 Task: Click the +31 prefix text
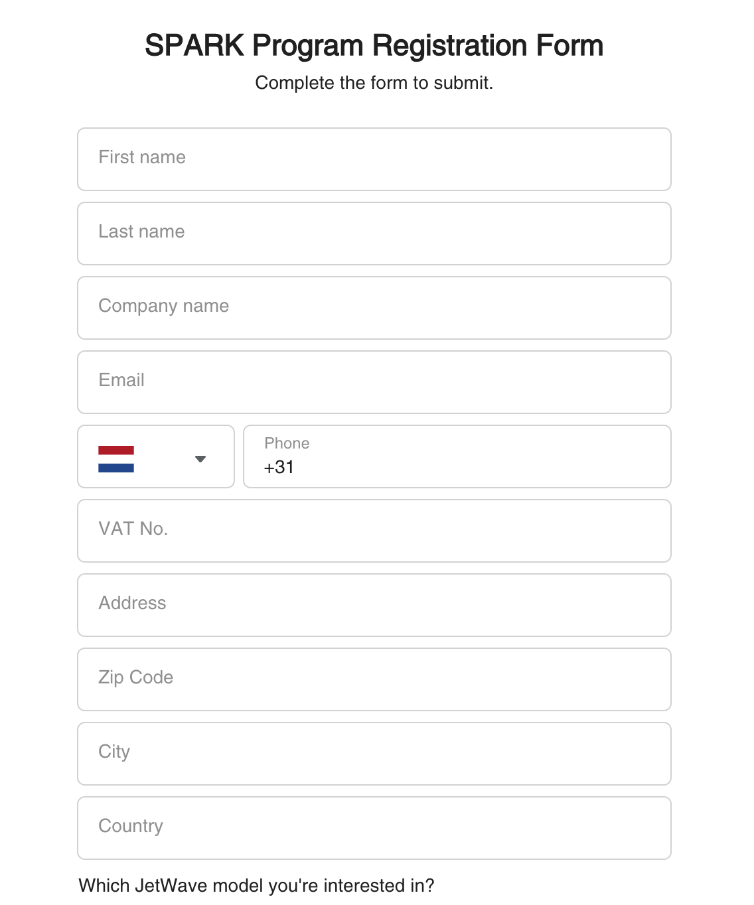click(x=279, y=467)
